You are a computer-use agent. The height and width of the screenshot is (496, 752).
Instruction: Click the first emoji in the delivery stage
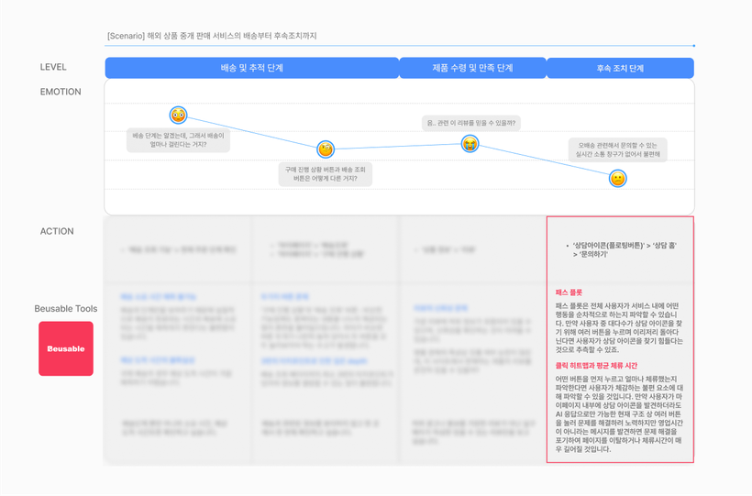point(178,116)
